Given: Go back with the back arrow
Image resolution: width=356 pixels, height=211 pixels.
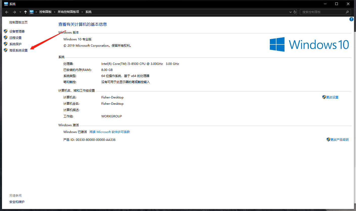Looking at the screenshot, I should click(7, 12).
